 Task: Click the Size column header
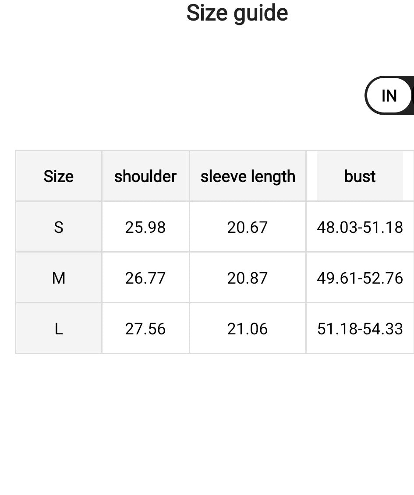pyautogui.click(x=58, y=176)
